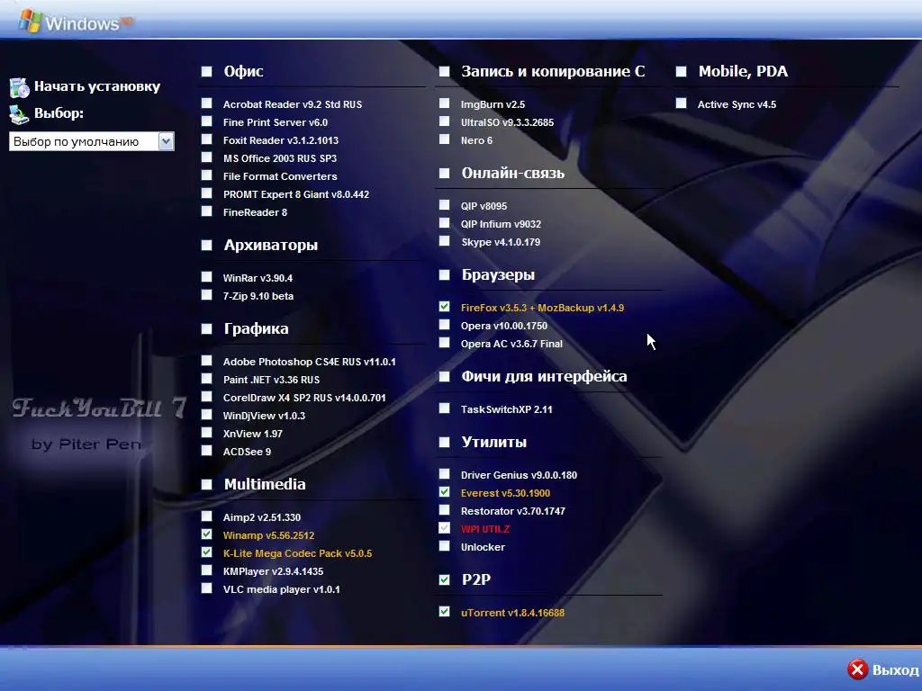Check MS Office 2003 RUS SP3
The height and width of the screenshot is (691, 922).
pos(206,157)
